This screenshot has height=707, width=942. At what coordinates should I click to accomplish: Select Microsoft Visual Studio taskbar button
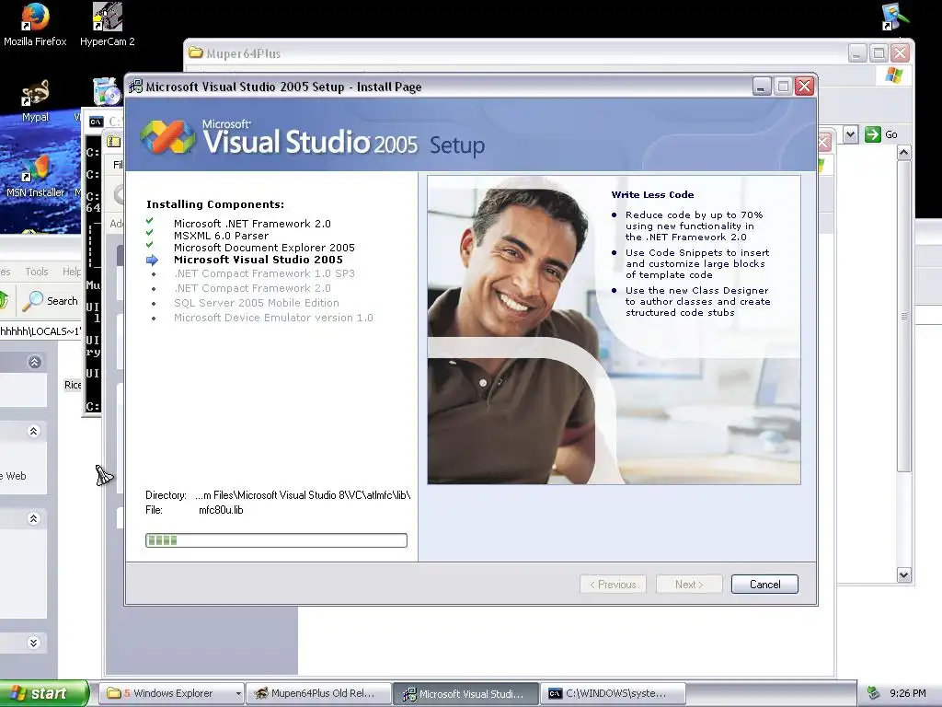click(465, 693)
